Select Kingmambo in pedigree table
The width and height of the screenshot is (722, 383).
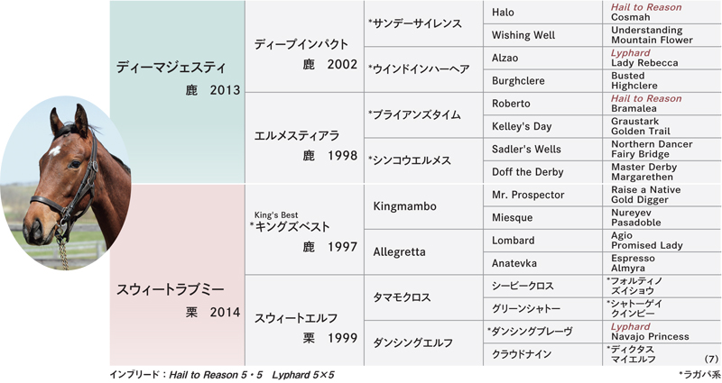click(423, 206)
